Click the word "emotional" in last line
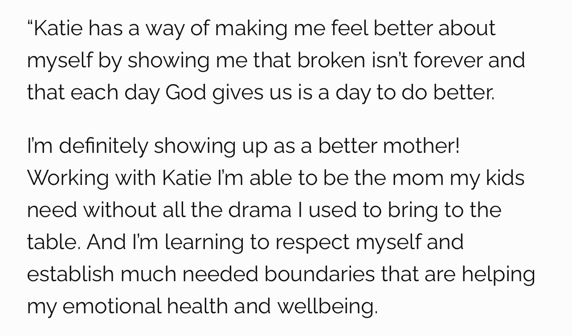This screenshot has height=336, width=572. click(111, 306)
